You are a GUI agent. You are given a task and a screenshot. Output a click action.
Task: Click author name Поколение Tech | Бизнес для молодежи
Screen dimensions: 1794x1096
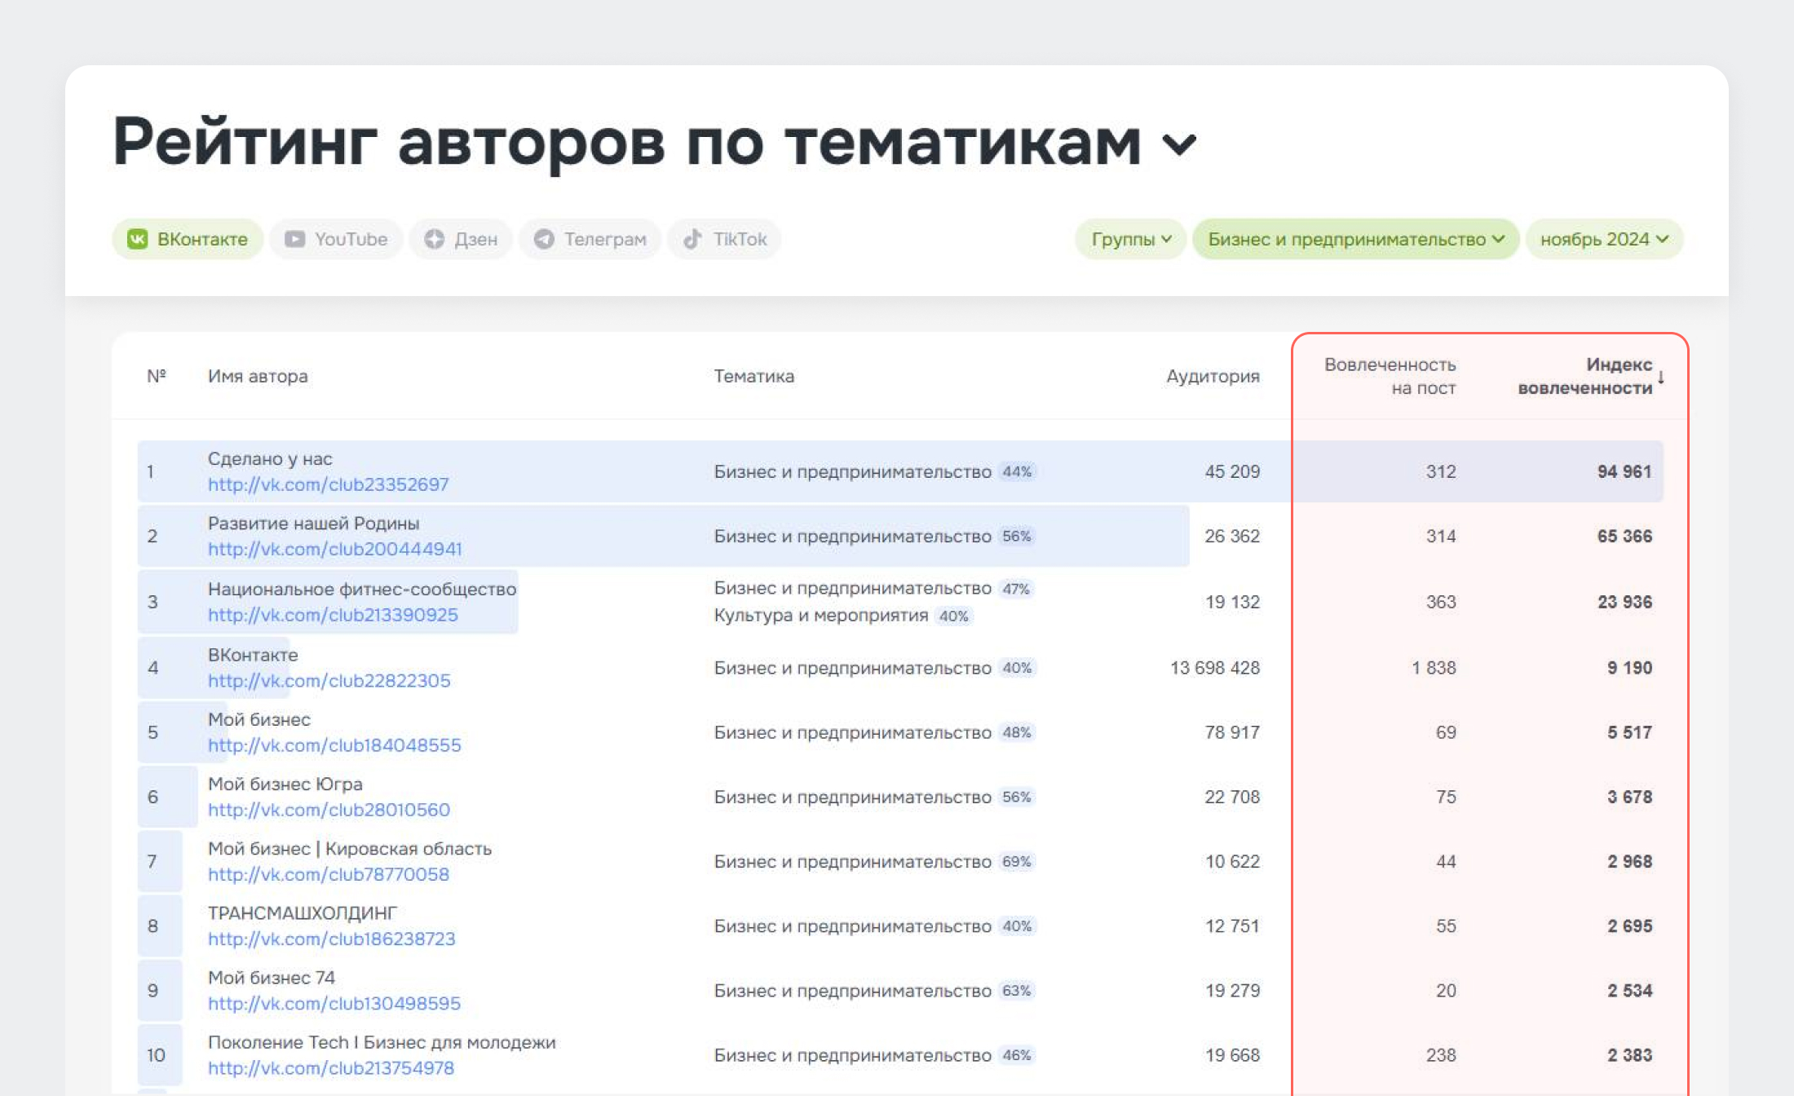[382, 1042]
